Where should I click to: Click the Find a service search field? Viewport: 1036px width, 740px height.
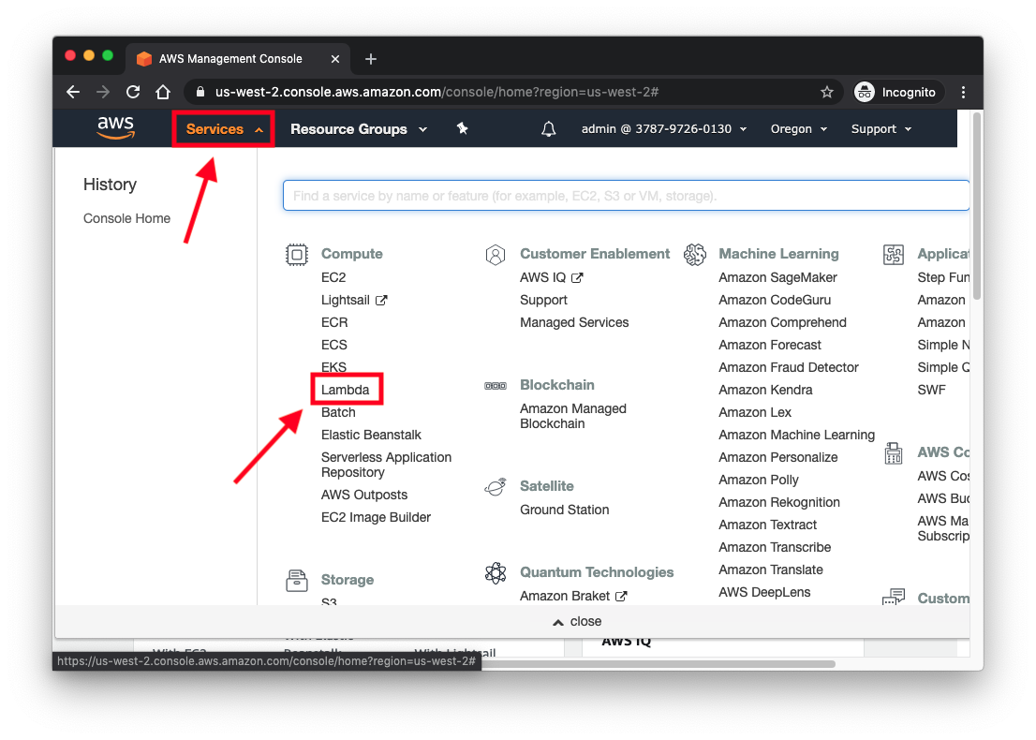tap(626, 196)
